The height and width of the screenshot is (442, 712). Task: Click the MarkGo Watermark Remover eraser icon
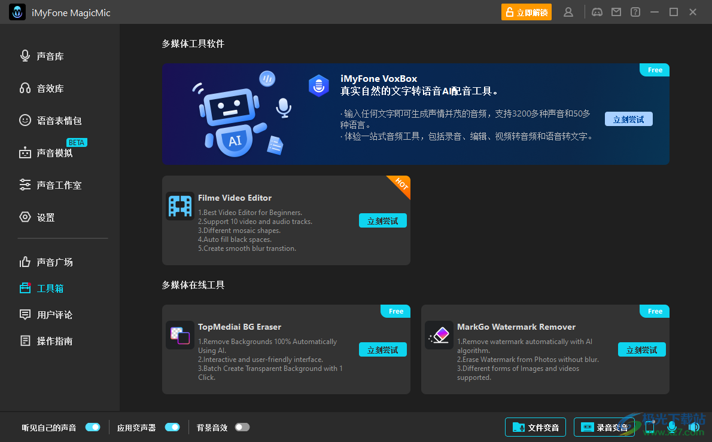click(x=439, y=335)
